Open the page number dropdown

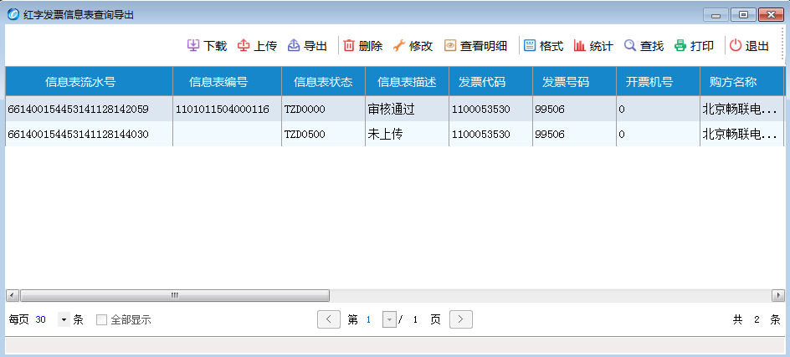click(x=389, y=319)
